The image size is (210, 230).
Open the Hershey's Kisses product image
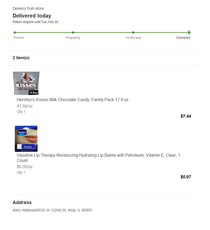26,83
